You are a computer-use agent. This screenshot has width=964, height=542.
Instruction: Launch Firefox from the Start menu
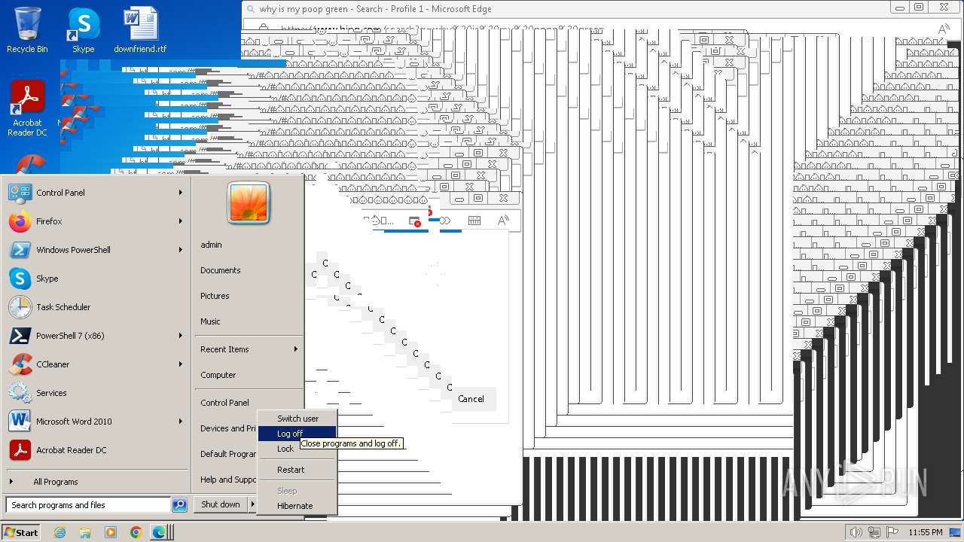click(x=95, y=221)
